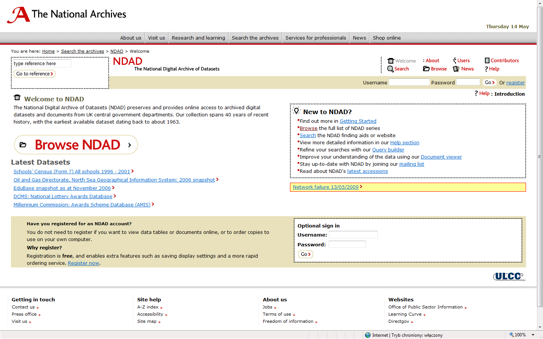543x339 pixels.
Task: Open DCMS National Lottery Awards Database
Action: click(x=63, y=196)
